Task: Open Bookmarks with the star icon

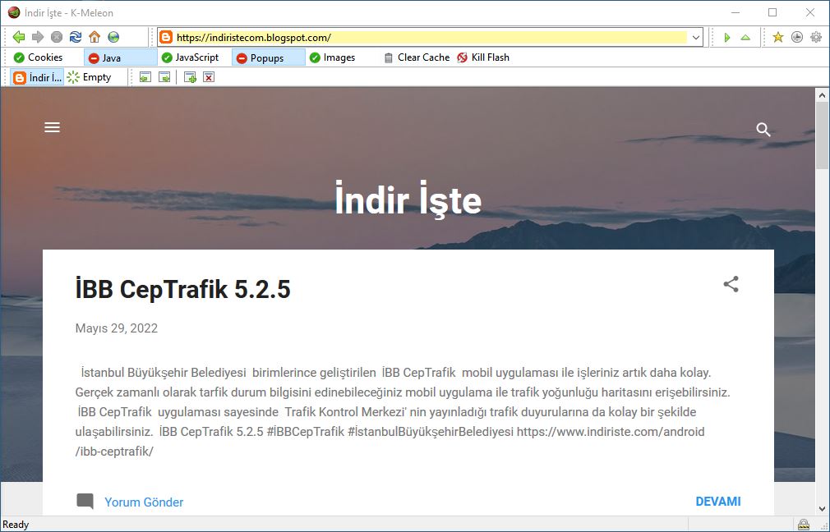Action: 777,37
